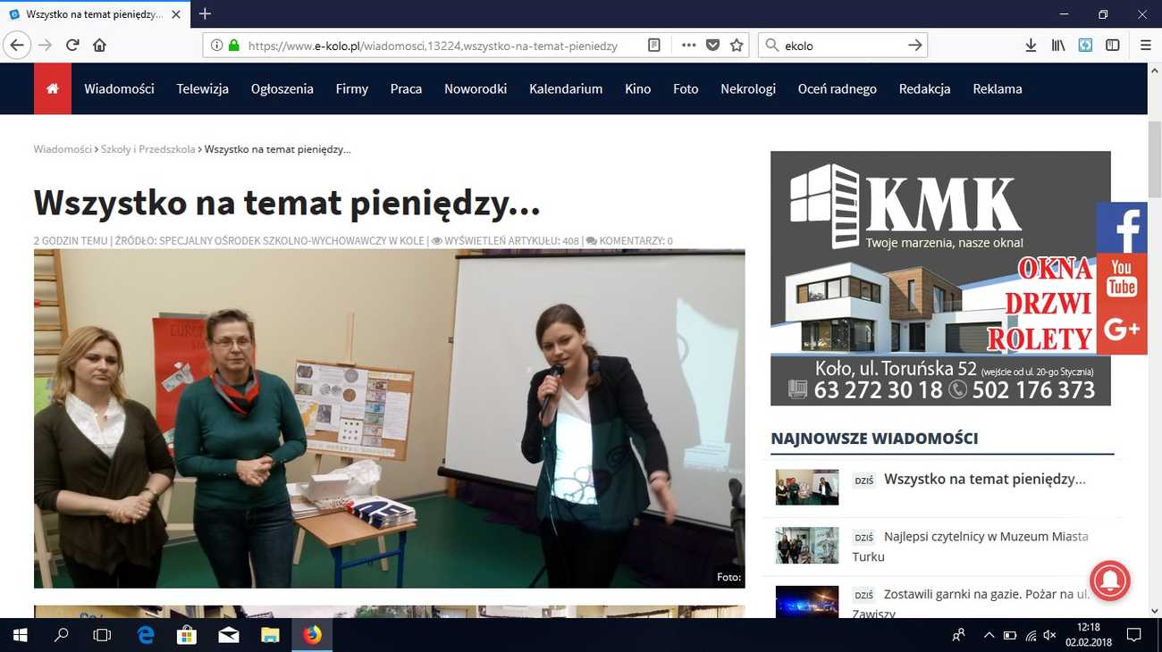Open Wszystko na temat pieniędzy in latest news
This screenshot has height=652, width=1162.
click(985, 479)
